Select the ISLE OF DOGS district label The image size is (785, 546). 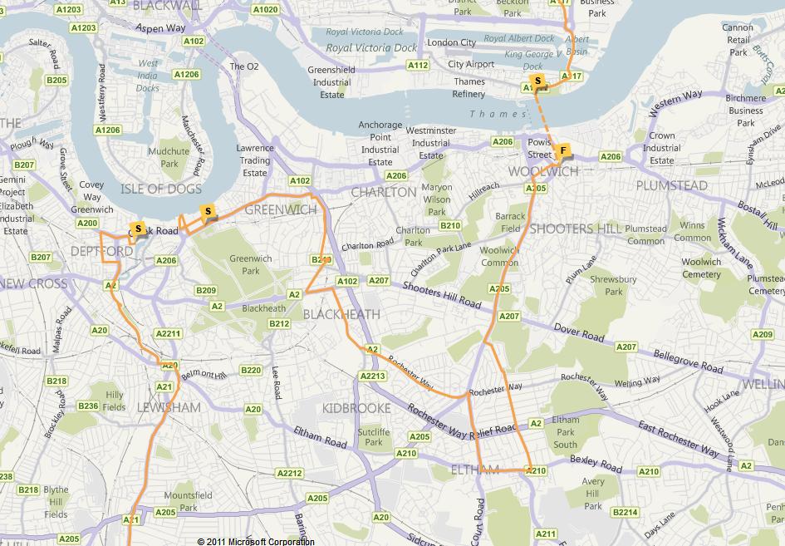(x=161, y=189)
